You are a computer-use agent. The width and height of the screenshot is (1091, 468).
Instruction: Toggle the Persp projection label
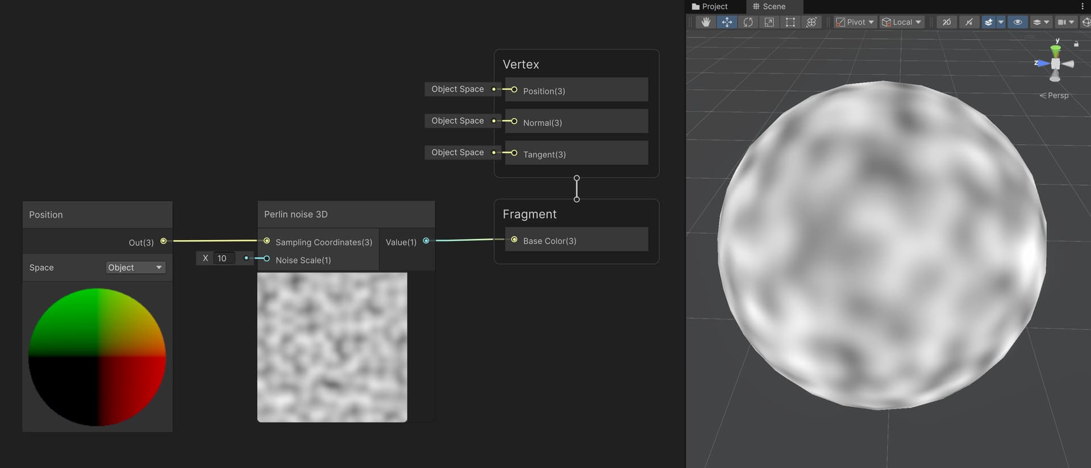(1054, 95)
